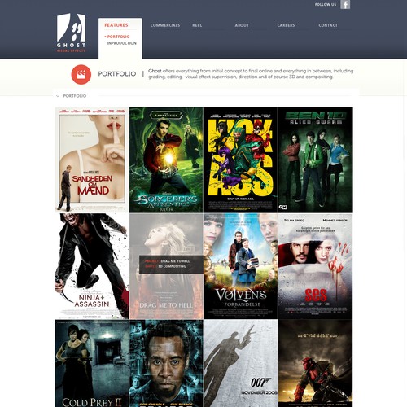
Task: Open the Don Cheadle movie poster
Action: [x=166, y=363]
